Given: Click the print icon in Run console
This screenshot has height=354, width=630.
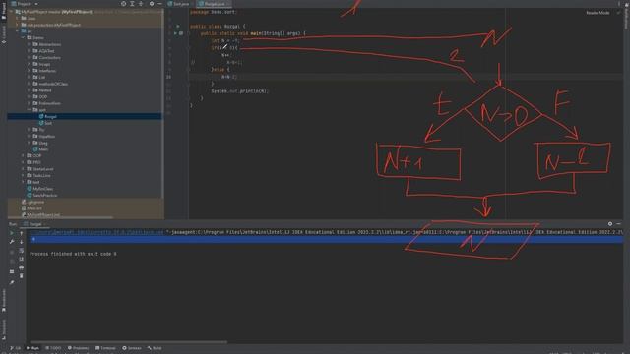Looking at the screenshot, I should tap(22, 267).
